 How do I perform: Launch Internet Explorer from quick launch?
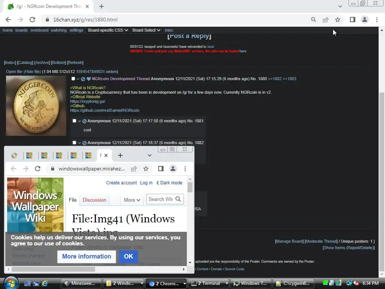click(45, 283)
